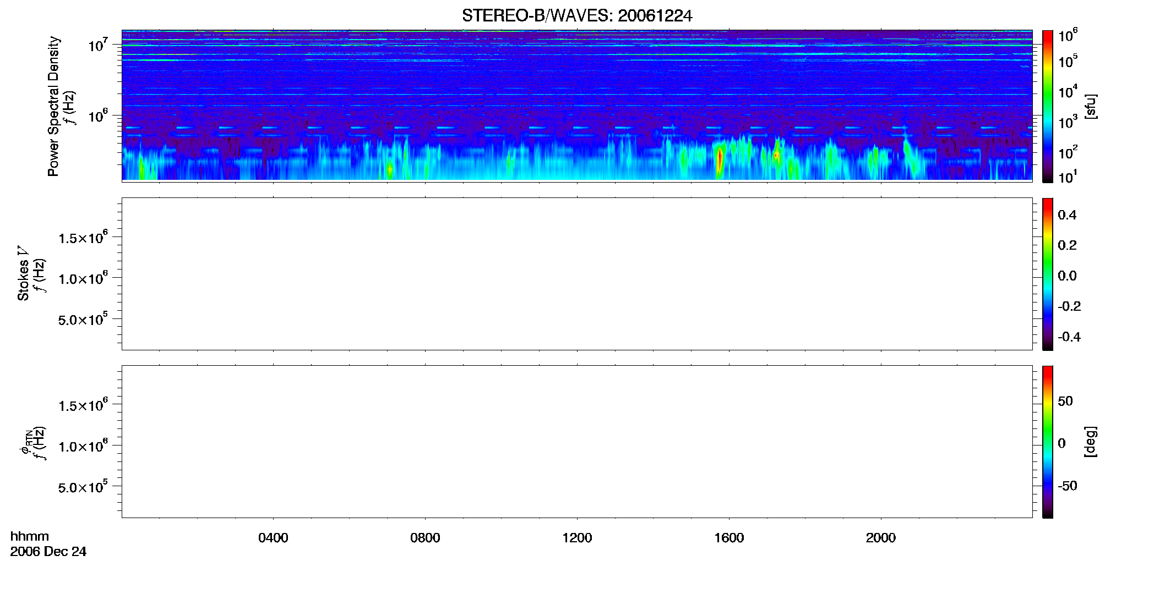Click the hhmm axis label

(x=30, y=536)
